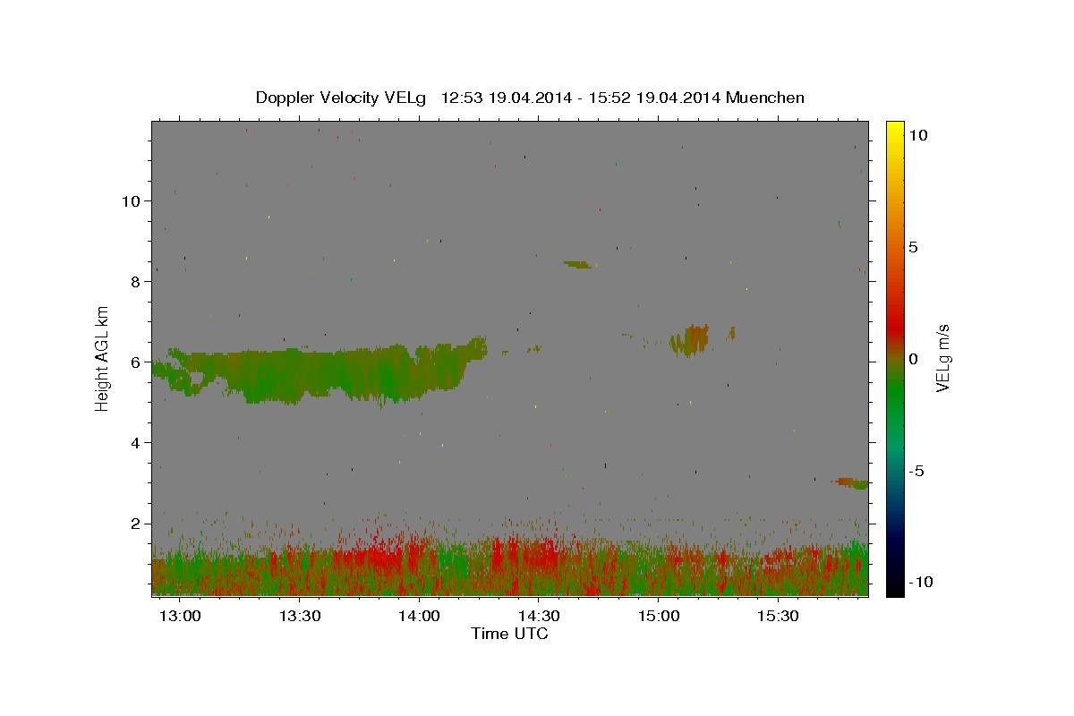Click the colorbar value 10 at top
This screenshot has width=1074, height=716.
pos(917,134)
